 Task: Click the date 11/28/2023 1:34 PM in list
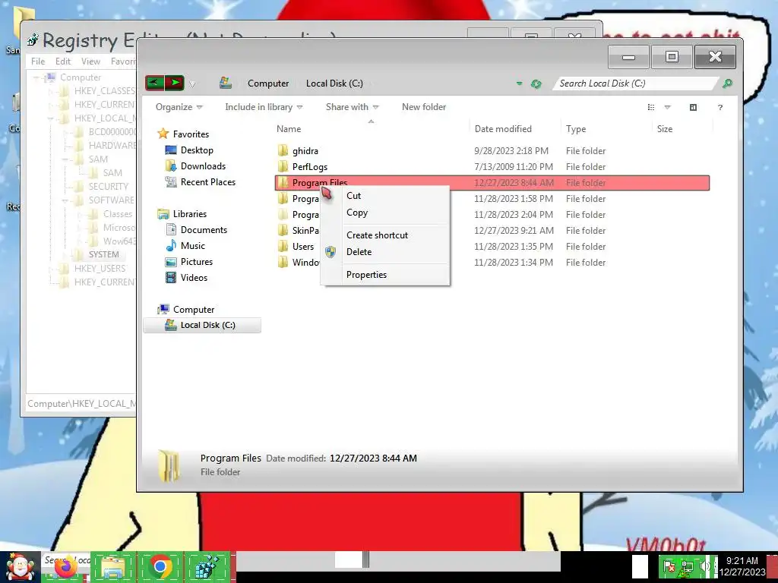(513, 262)
